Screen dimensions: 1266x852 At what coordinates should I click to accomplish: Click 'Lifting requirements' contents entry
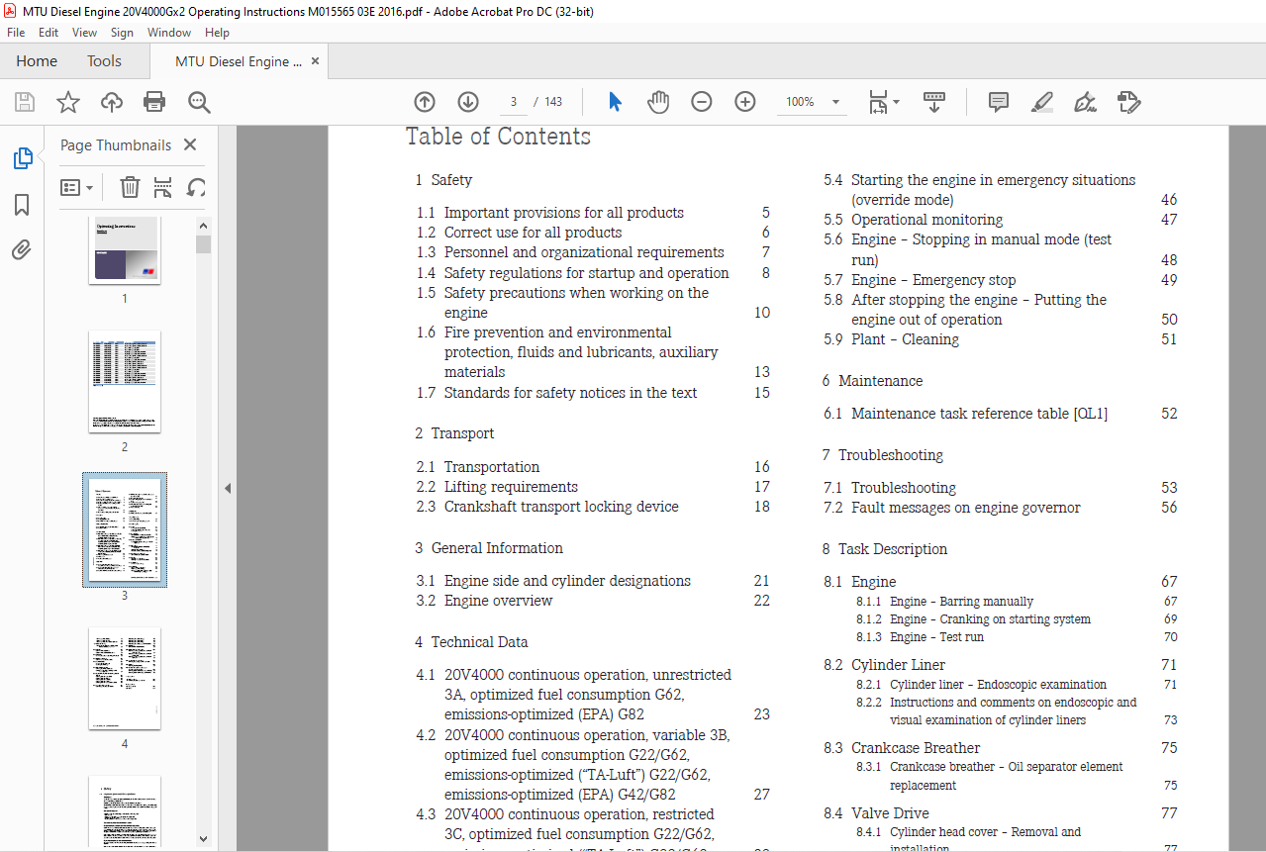tap(511, 487)
